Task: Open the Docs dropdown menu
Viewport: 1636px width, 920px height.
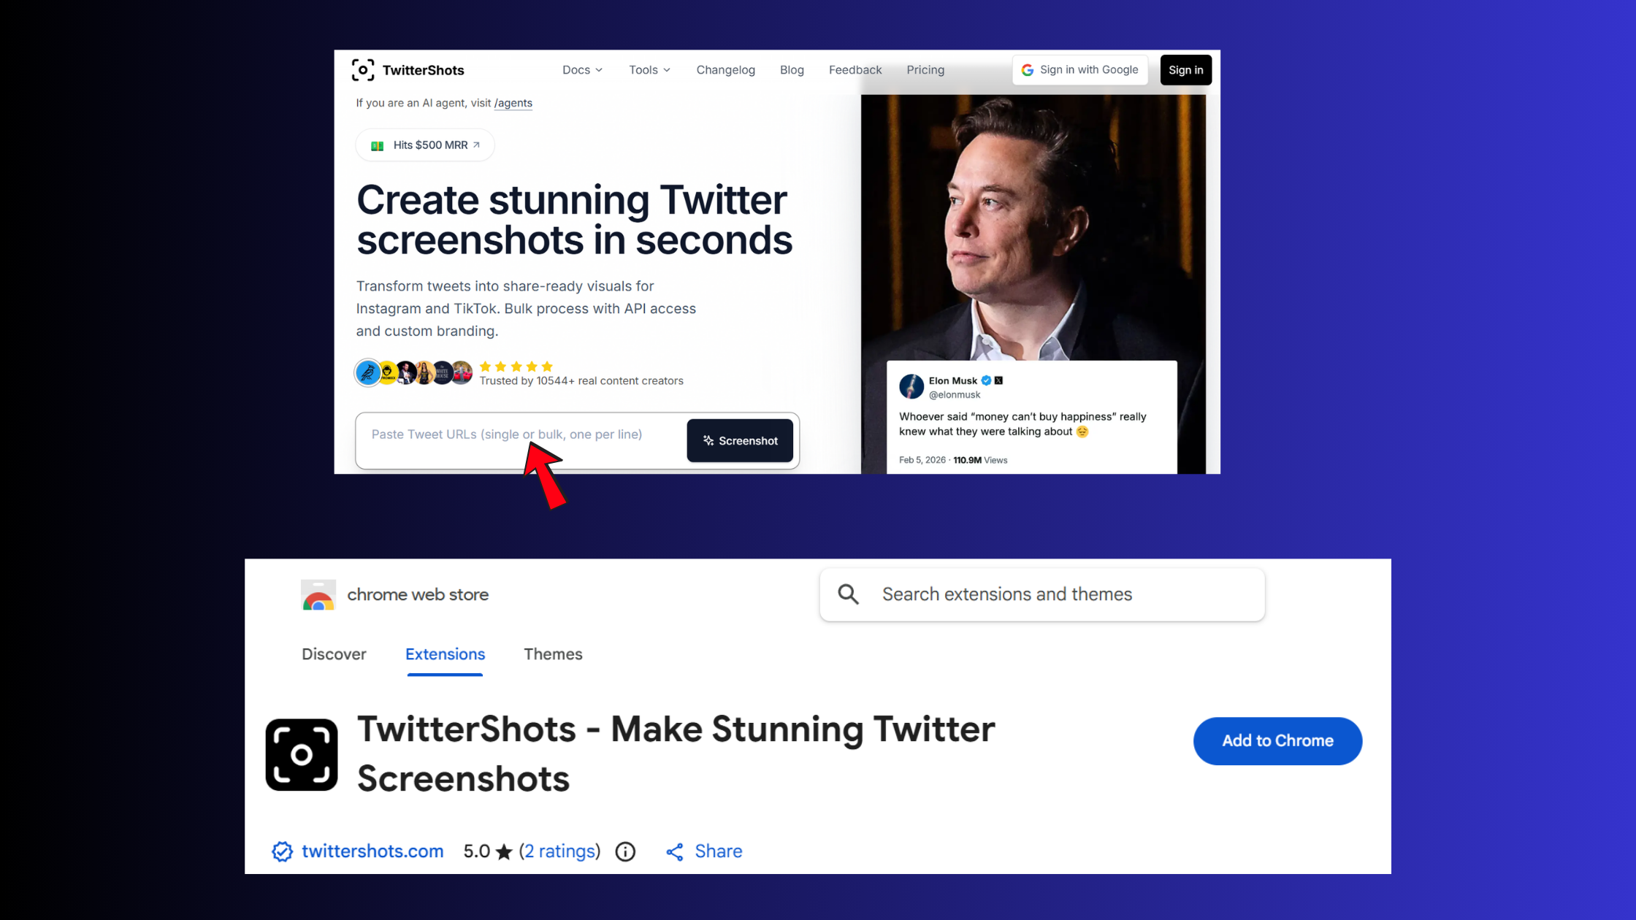Action: click(x=582, y=70)
